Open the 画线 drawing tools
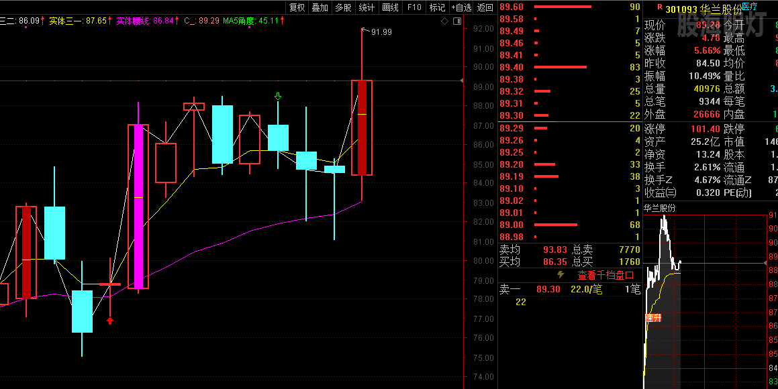The width and height of the screenshot is (778, 389). 390,7
